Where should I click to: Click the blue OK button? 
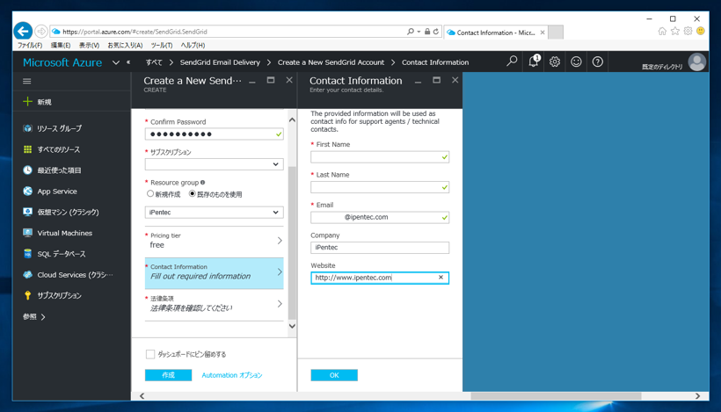pyautogui.click(x=334, y=375)
